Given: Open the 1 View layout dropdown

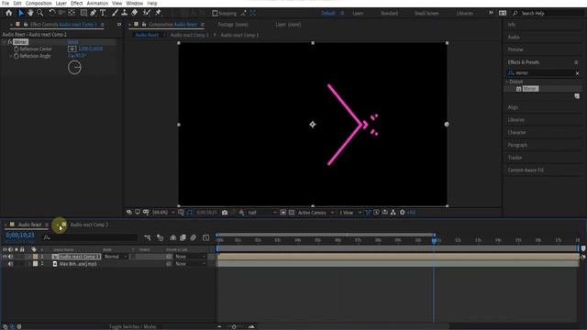Looking at the screenshot, I should click(x=350, y=213).
